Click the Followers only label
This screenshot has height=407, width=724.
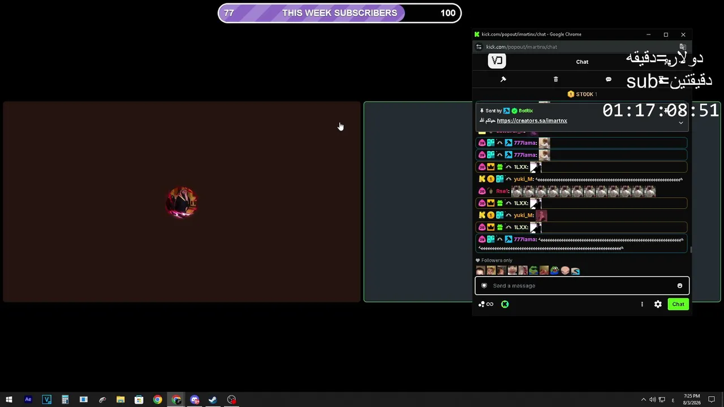pyautogui.click(x=497, y=261)
